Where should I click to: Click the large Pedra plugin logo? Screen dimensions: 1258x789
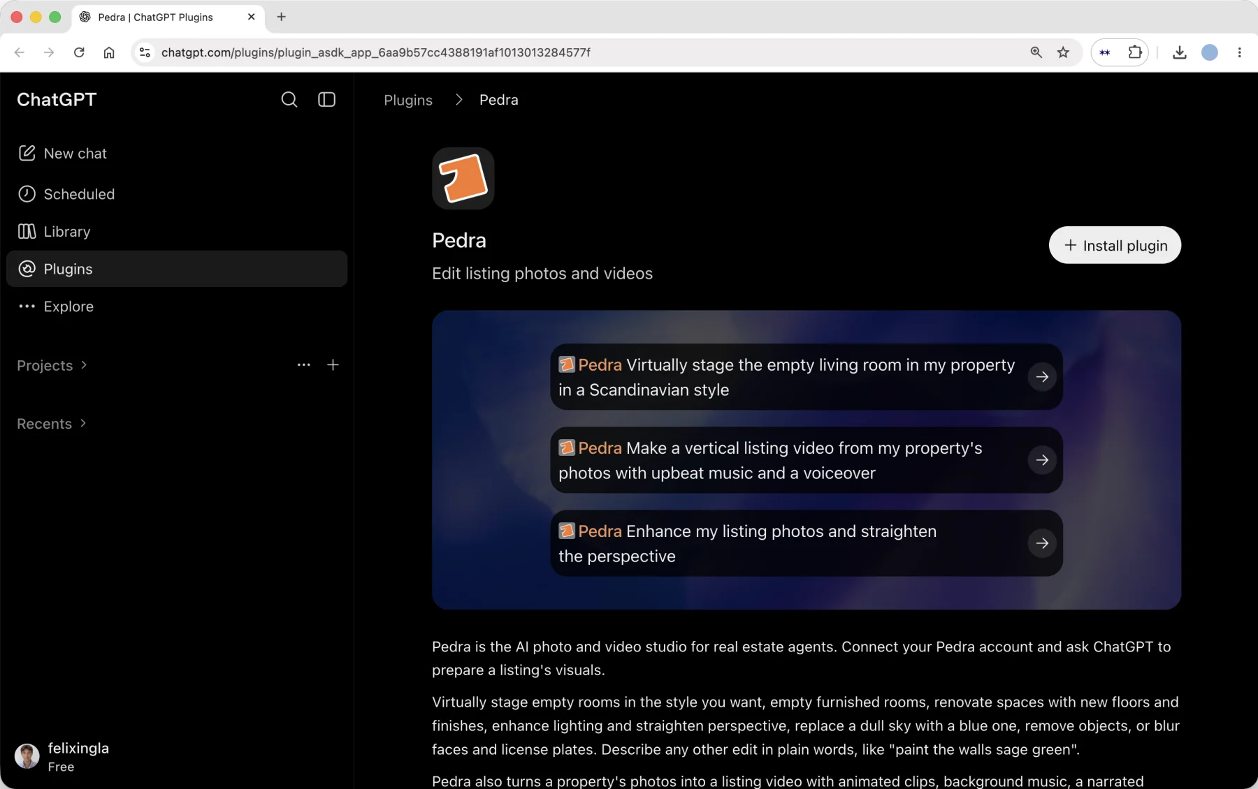[x=463, y=178]
